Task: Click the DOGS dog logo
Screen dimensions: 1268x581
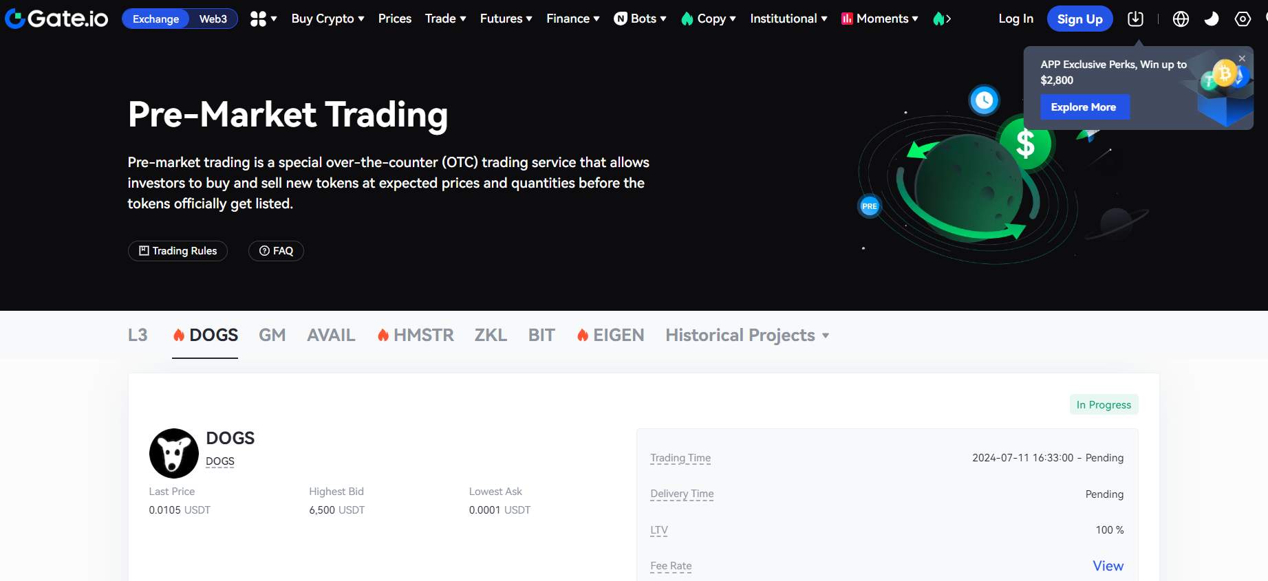Action: [174, 453]
